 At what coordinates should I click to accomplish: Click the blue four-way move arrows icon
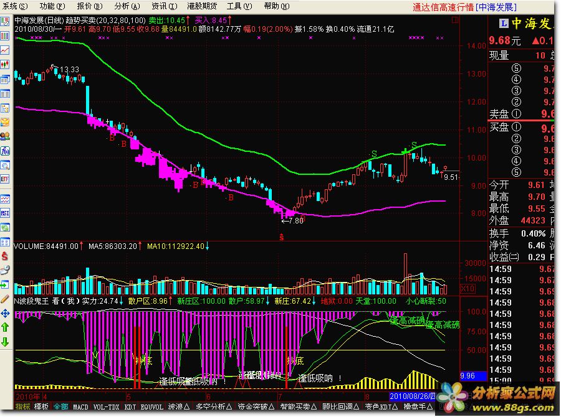(x=5, y=314)
